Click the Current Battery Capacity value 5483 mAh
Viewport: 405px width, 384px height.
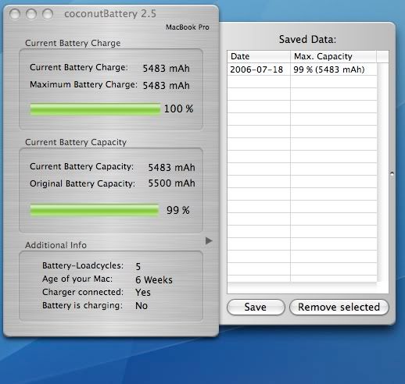coord(171,167)
